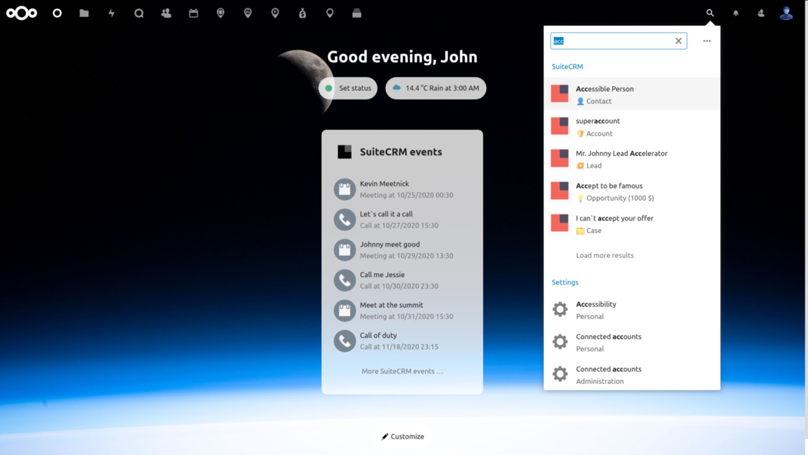This screenshot has width=808, height=455.
Task: Click the SuiteCRM events widget title
Action: (x=401, y=152)
